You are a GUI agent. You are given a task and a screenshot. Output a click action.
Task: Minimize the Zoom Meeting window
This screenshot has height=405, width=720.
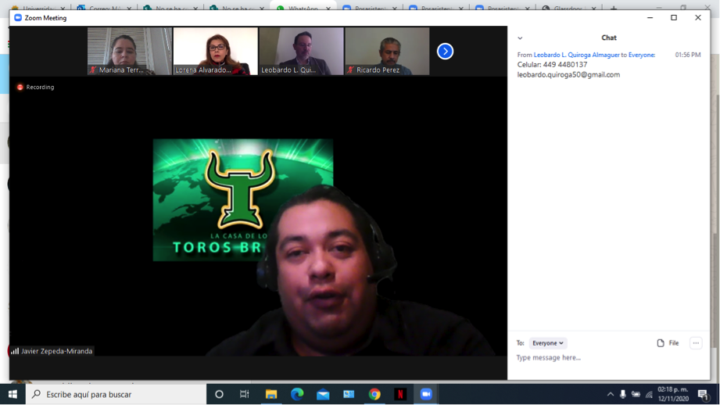[650, 17]
